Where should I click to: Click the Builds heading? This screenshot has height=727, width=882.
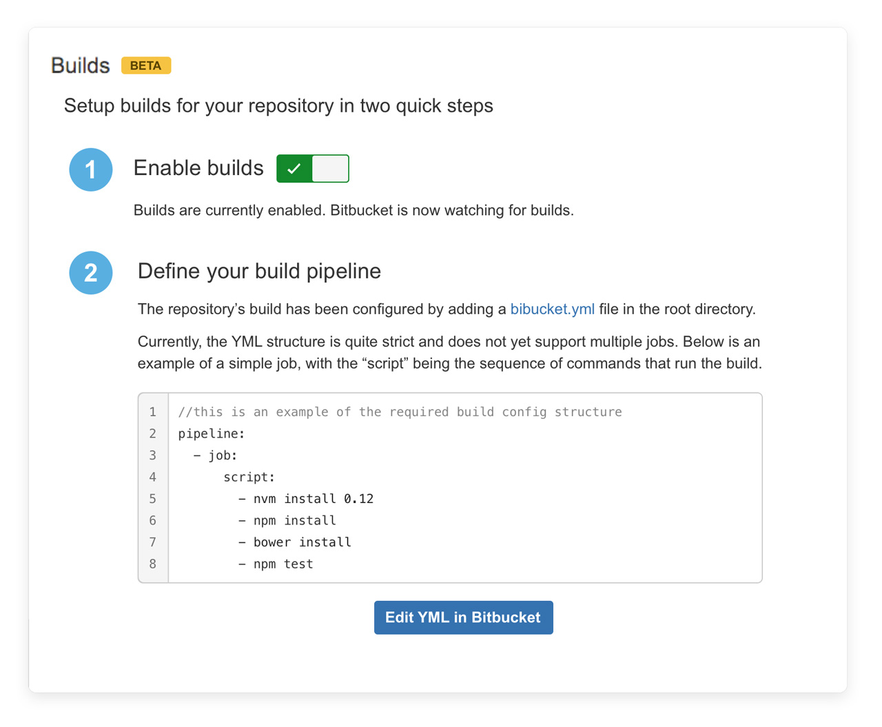tap(81, 65)
